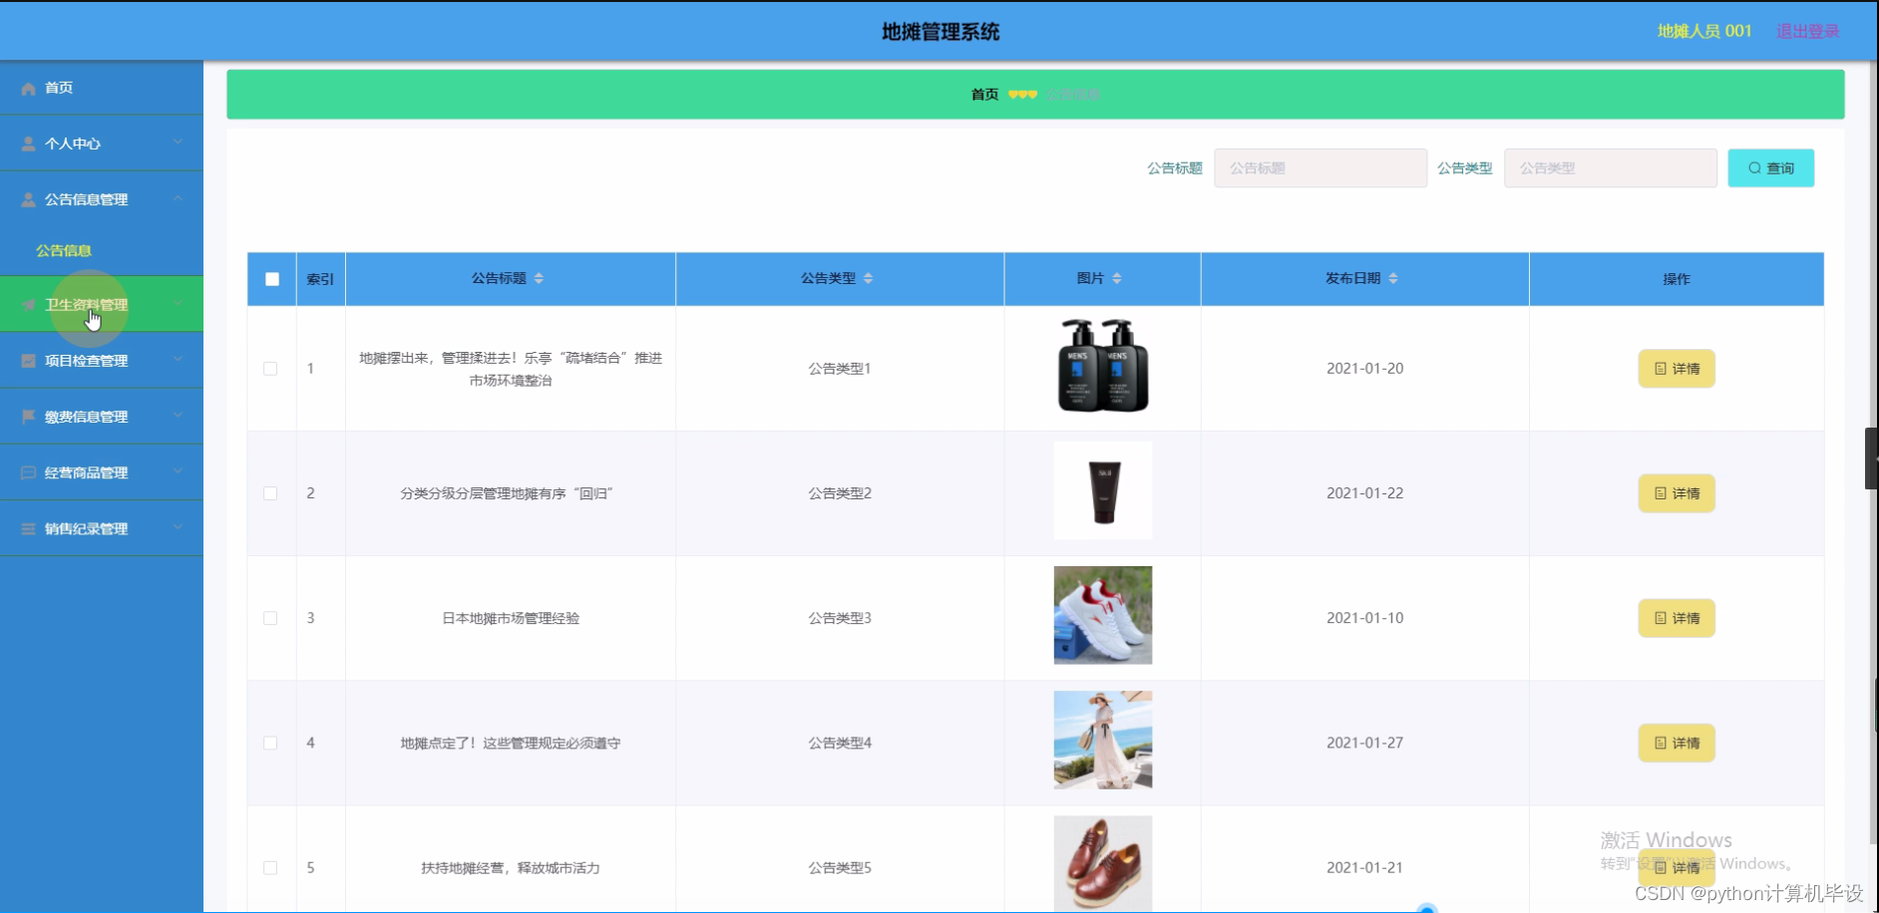Click the flag icon for 缴费信息管理

pos(28,416)
